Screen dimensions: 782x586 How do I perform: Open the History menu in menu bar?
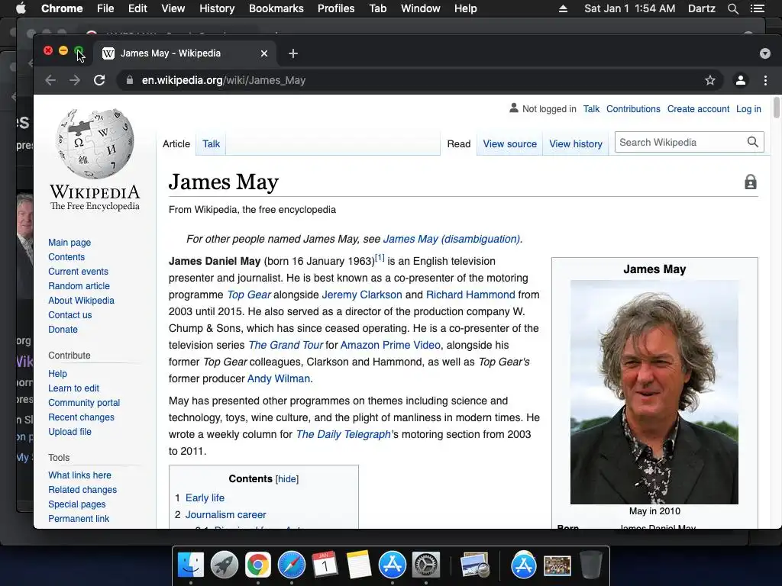point(217,8)
